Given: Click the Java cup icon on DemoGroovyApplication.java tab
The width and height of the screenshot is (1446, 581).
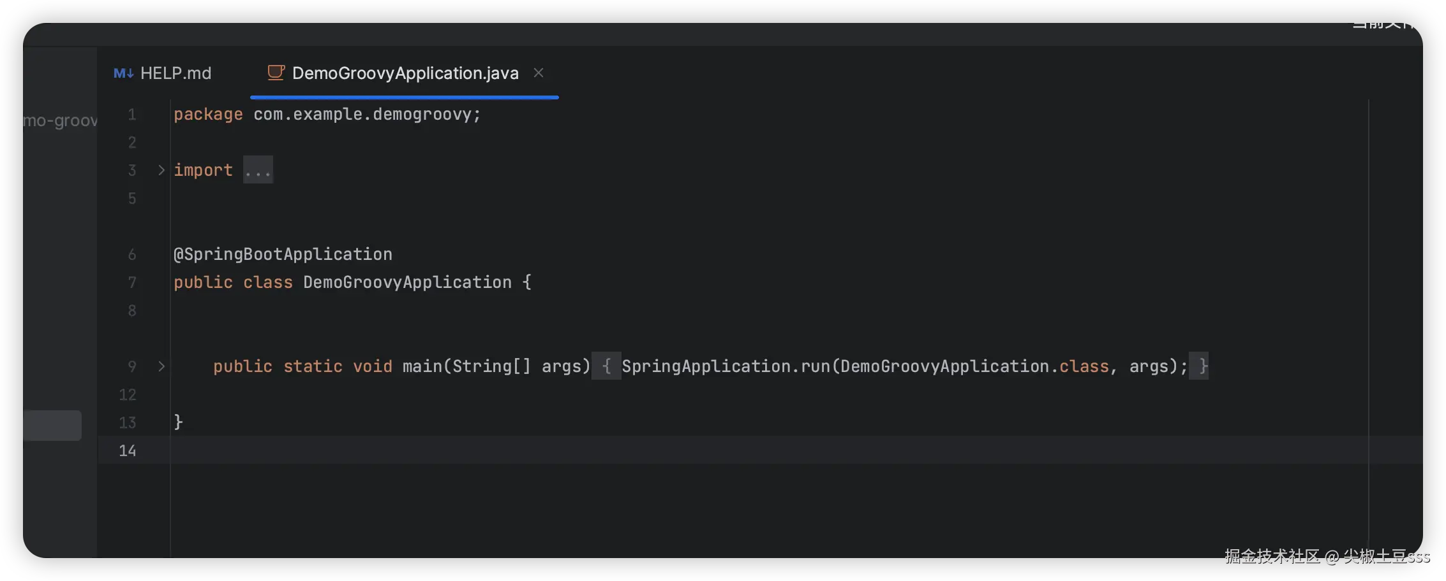Looking at the screenshot, I should tap(276, 73).
